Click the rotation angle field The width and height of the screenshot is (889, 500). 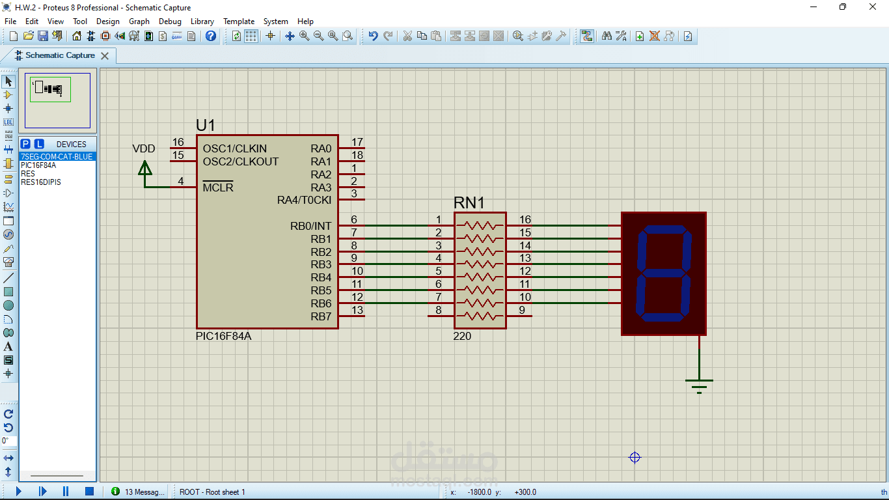click(x=8, y=441)
